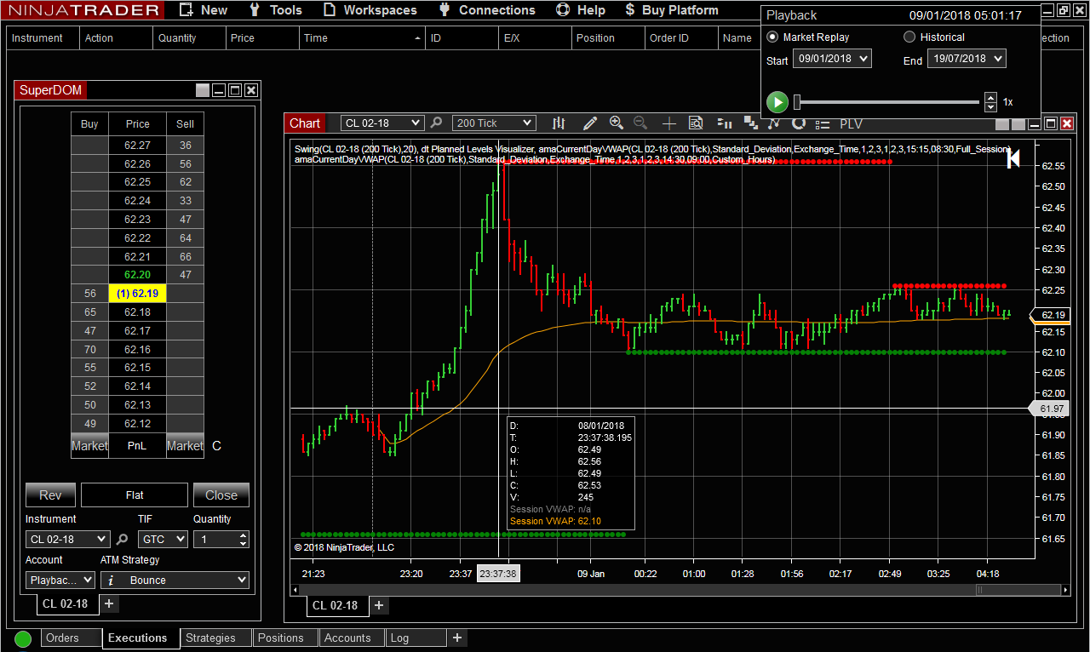Select the crosshair cursor tool in chart
The image size is (1090, 652).
coord(668,123)
